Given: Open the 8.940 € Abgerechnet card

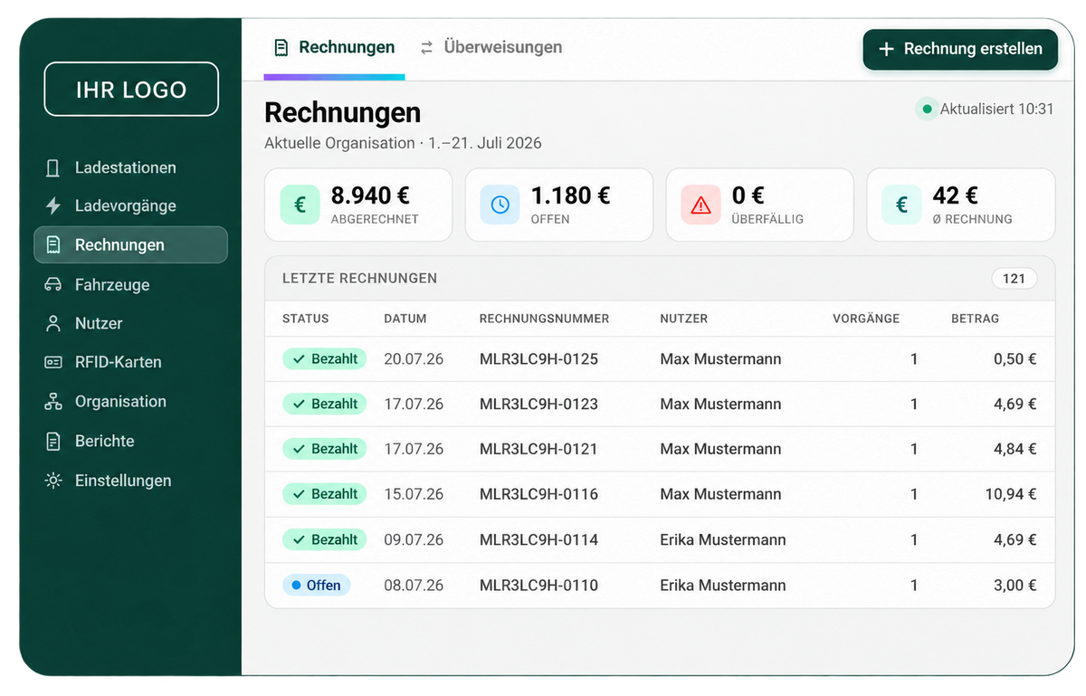Looking at the screenshot, I should pyautogui.click(x=358, y=205).
